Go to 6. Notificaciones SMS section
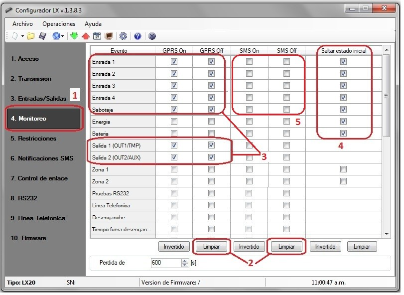Viewport: 404px width, 295px height. point(42,159)
